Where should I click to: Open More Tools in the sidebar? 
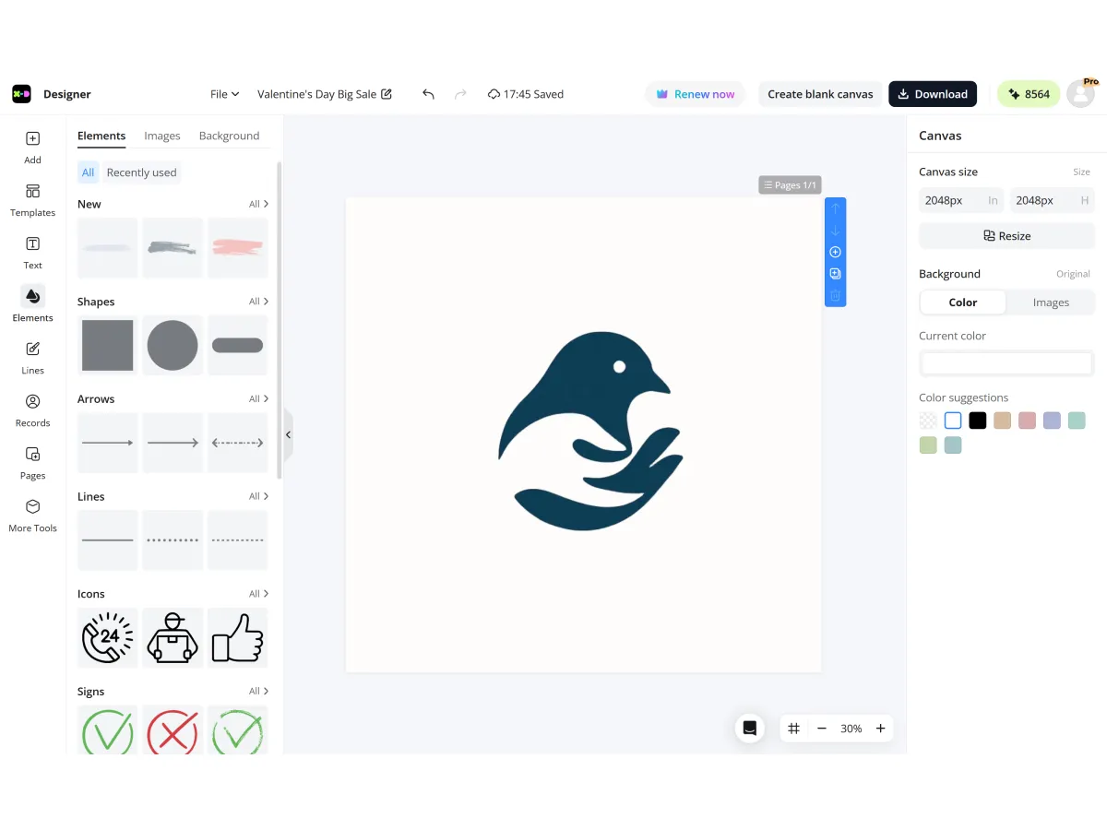pyautogui.click(x=32, y=515)
